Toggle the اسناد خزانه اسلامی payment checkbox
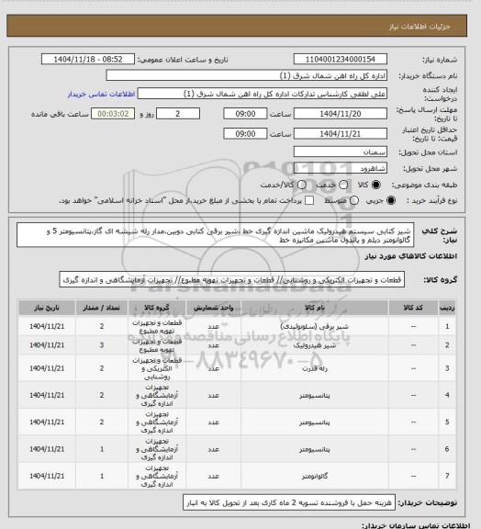Viewport: 481px width, 529px height. [309, 200]
